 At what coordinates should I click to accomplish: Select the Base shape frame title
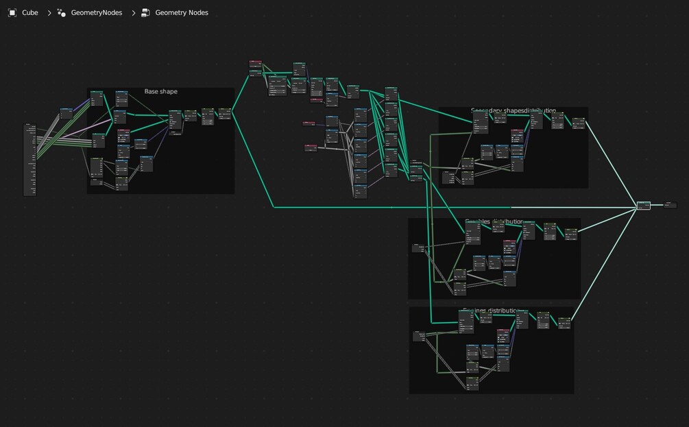tap(161, 91)
